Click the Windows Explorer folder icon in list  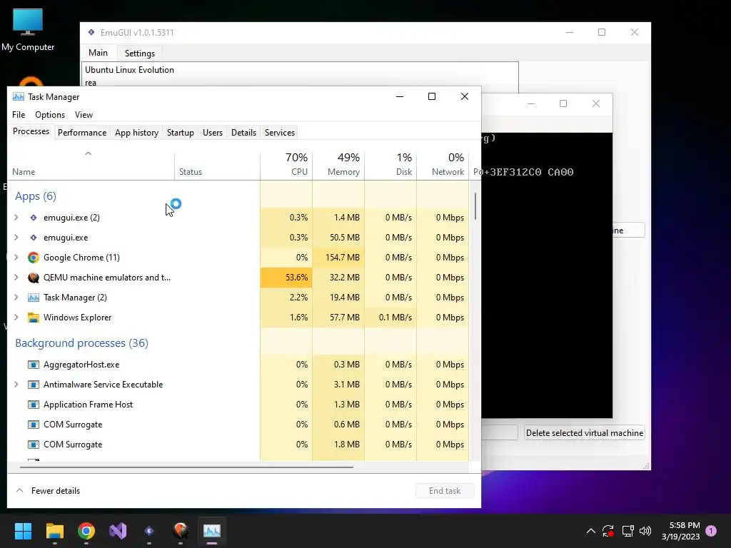[33, 318]
